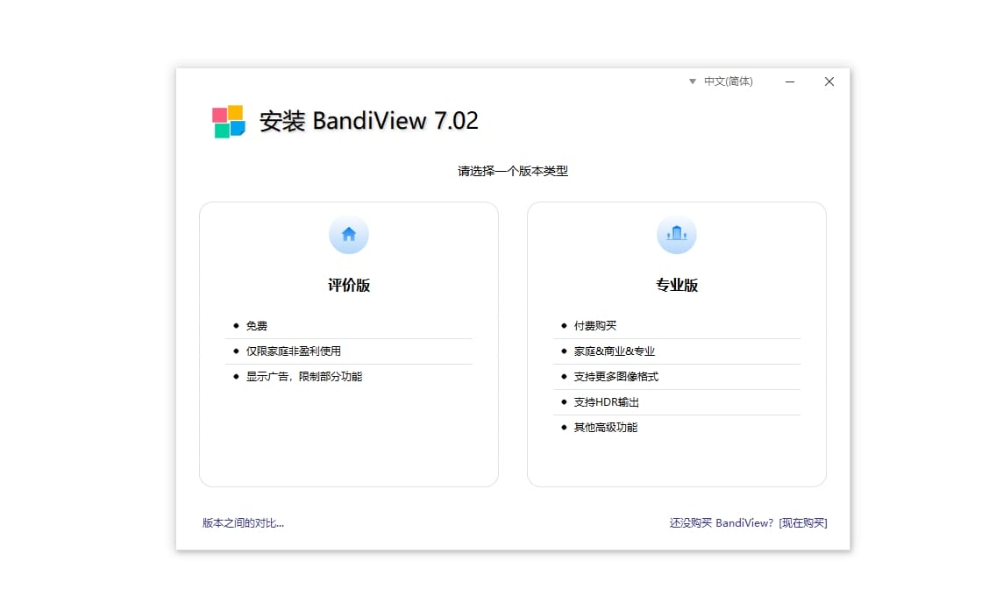
Task: Click the home icon above 评价版
Action: click(x=349, y=234)
